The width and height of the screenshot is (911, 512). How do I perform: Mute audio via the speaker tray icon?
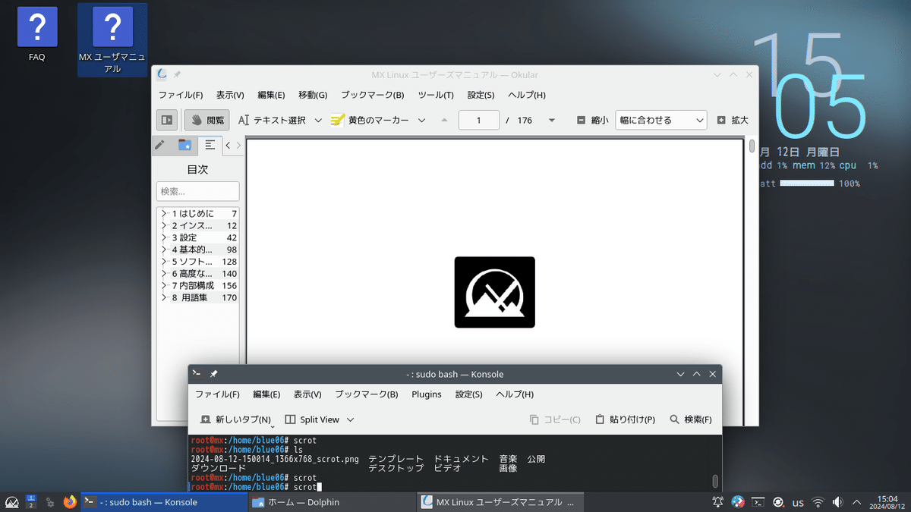pos(837,501)
